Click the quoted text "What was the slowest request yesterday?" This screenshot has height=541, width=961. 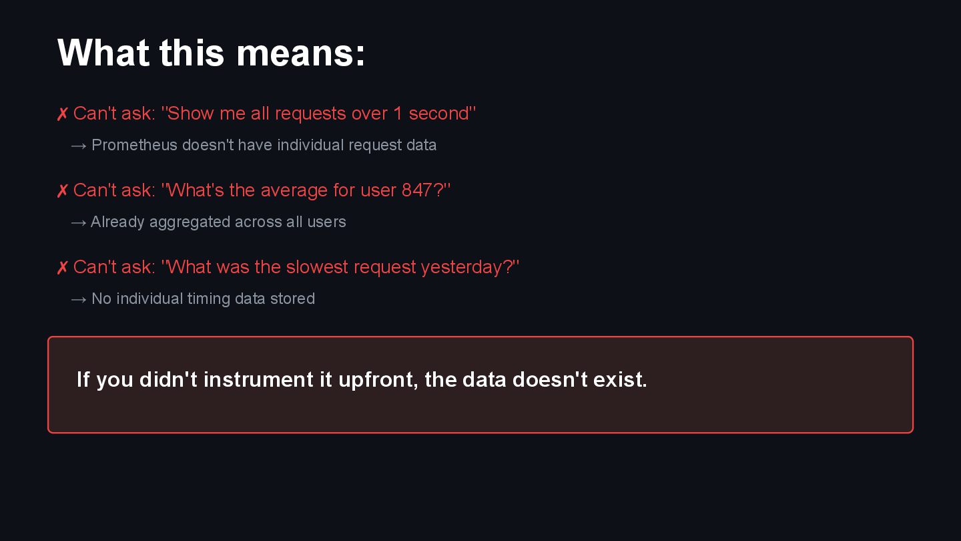[x=340, y=267]
